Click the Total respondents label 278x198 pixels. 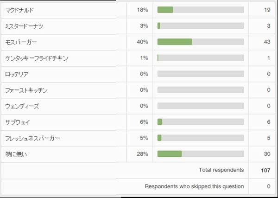[221, 170]
